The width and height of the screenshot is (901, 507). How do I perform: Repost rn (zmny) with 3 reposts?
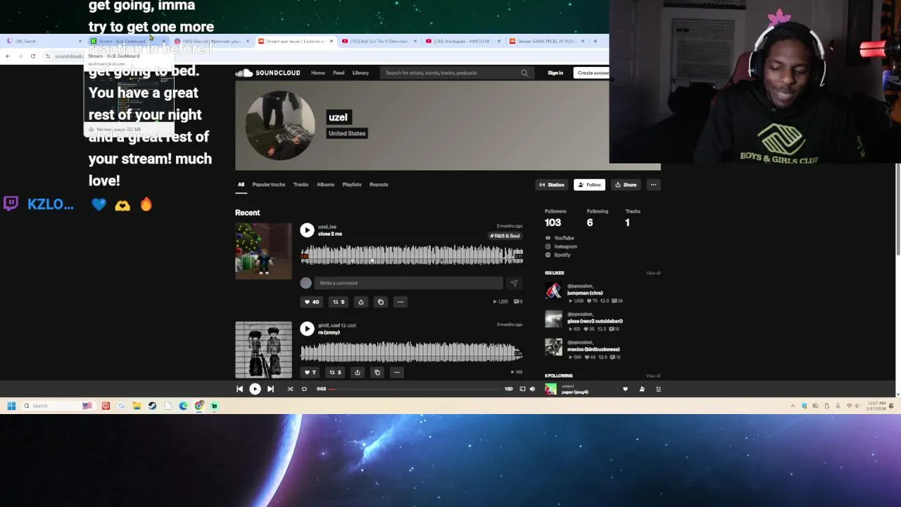(x=335, y=373)
